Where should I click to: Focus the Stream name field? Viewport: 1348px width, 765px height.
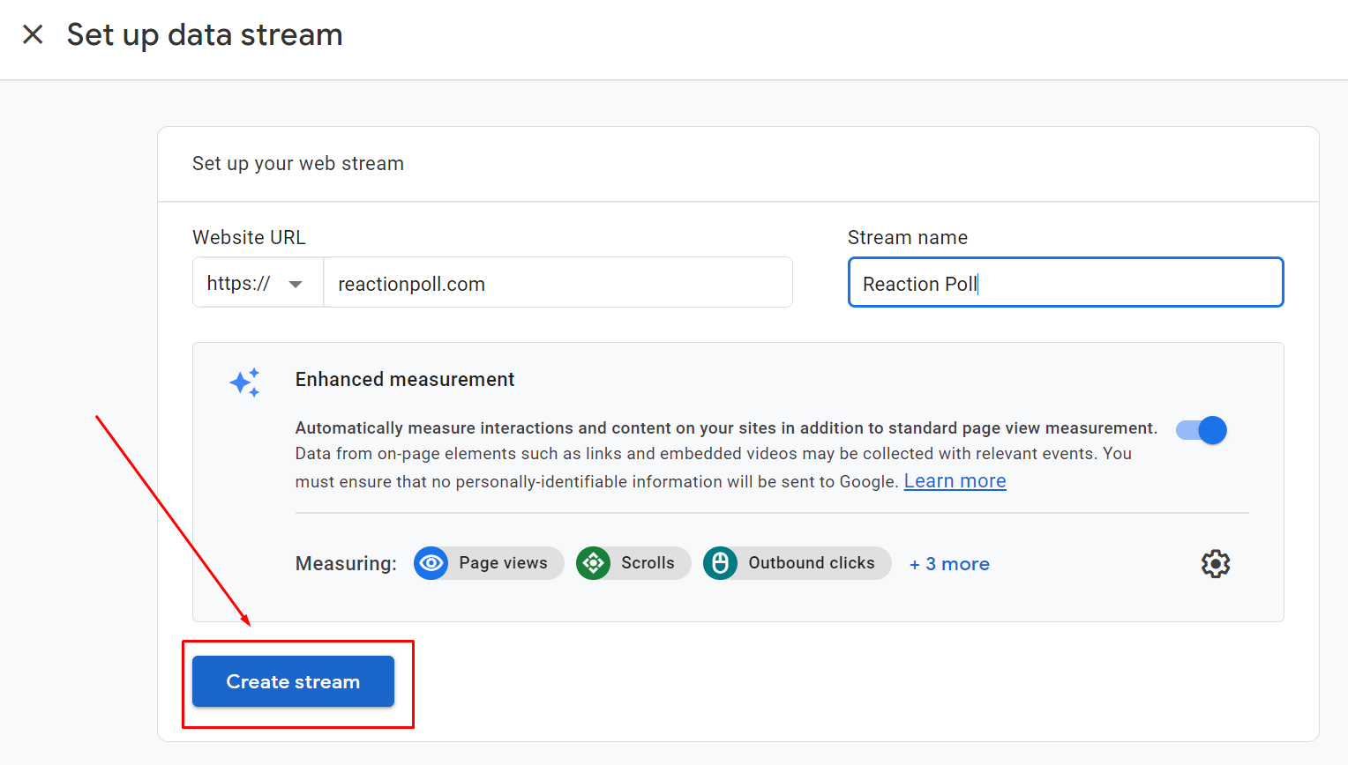(x=1066, y=283)
